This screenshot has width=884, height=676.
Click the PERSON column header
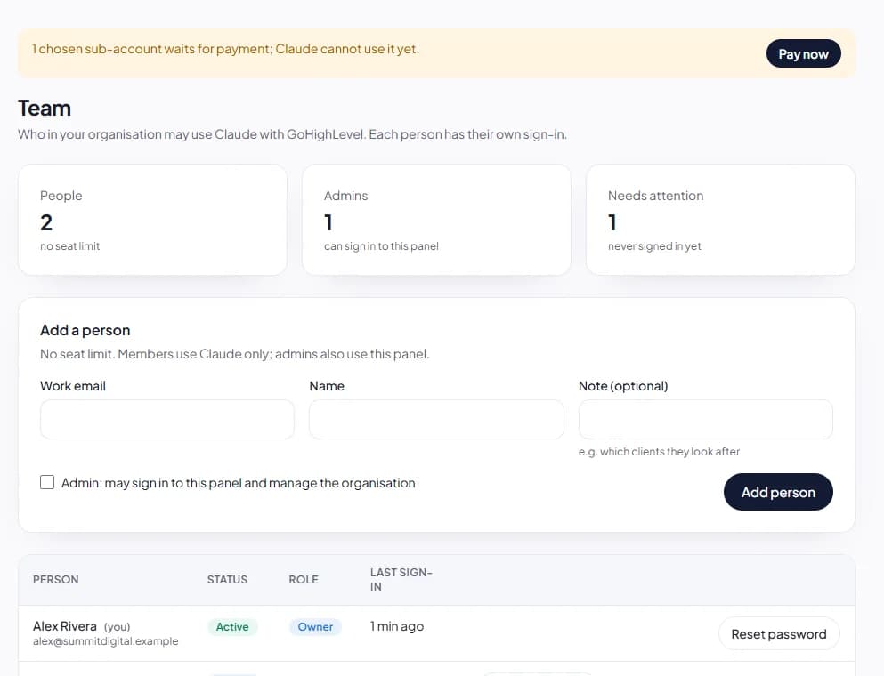point(56,579)
